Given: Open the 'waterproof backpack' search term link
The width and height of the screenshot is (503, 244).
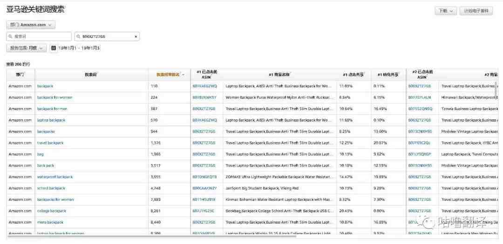Looking at the screenshot, I should click(55, 176).
